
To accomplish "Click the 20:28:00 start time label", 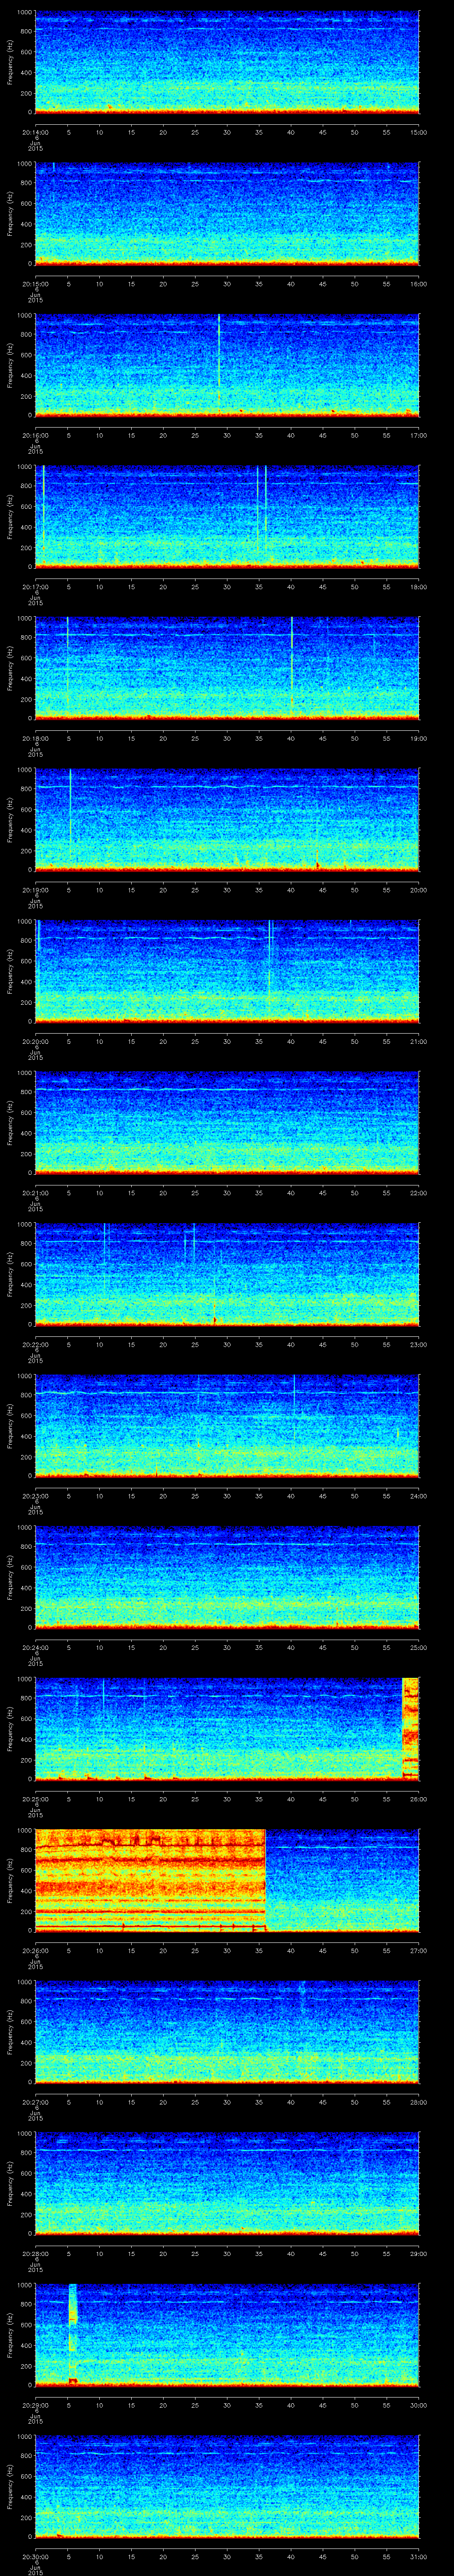I will pyautogui.click(x=35, y=2253).
